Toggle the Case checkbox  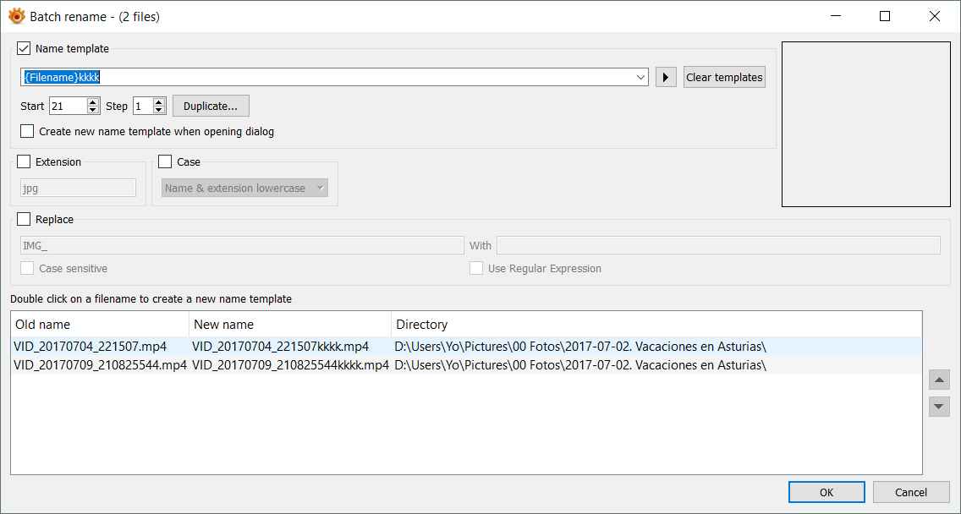(x=165, y=162)
